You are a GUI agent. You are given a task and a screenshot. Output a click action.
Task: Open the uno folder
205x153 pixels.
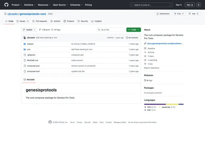[x=29, y=49]
